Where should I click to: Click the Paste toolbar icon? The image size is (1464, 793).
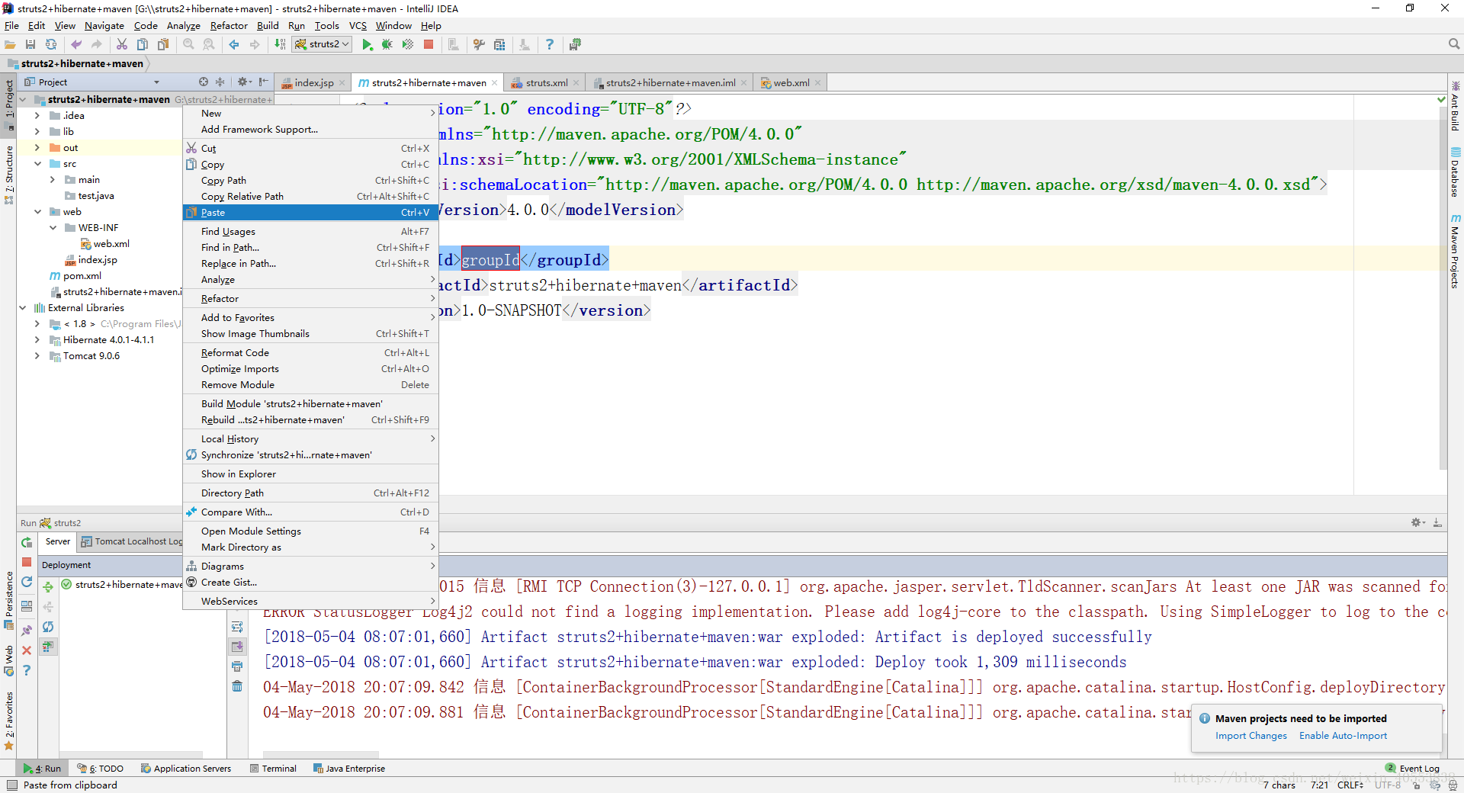[x=163, y=44]
